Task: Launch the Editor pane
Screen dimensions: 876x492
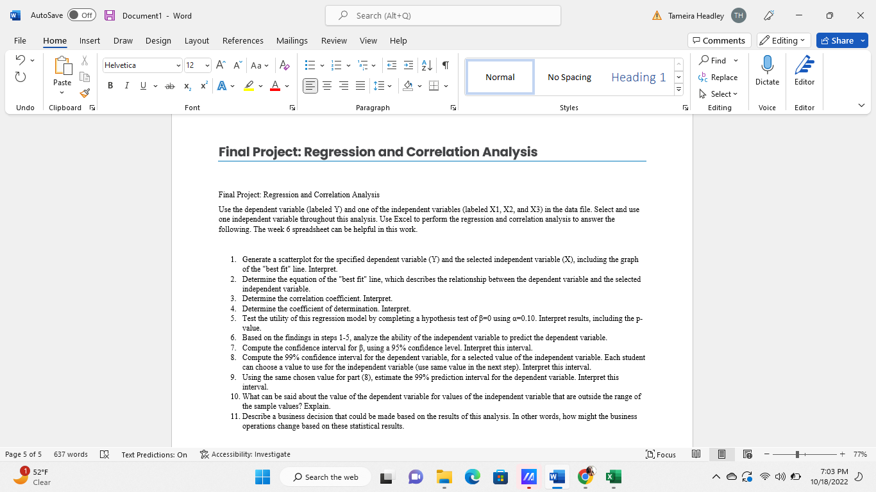Action: tap(804, 70)
